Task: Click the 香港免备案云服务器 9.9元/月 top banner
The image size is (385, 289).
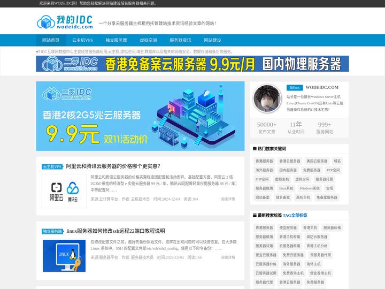Action: 192,64
